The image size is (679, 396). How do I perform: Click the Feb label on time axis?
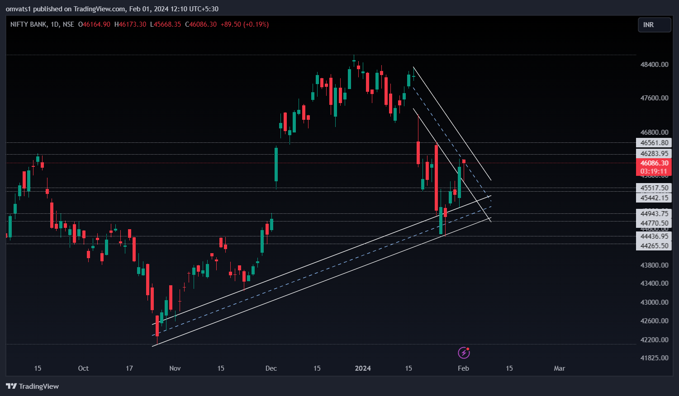click(x=463, y=368)
